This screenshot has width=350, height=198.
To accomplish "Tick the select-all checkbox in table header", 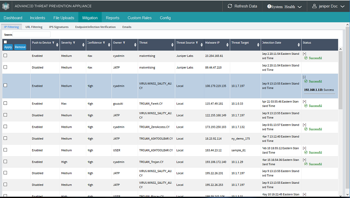I will coord(5,41).
